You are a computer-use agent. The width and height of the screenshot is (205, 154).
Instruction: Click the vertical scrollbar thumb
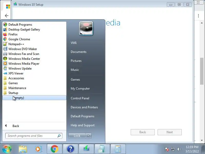(202, 71)
